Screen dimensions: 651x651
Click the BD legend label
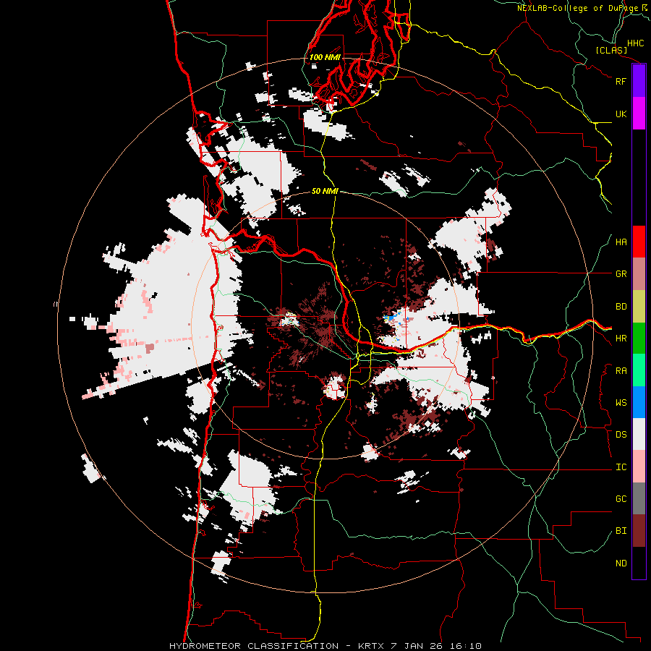tap(621, 307)
